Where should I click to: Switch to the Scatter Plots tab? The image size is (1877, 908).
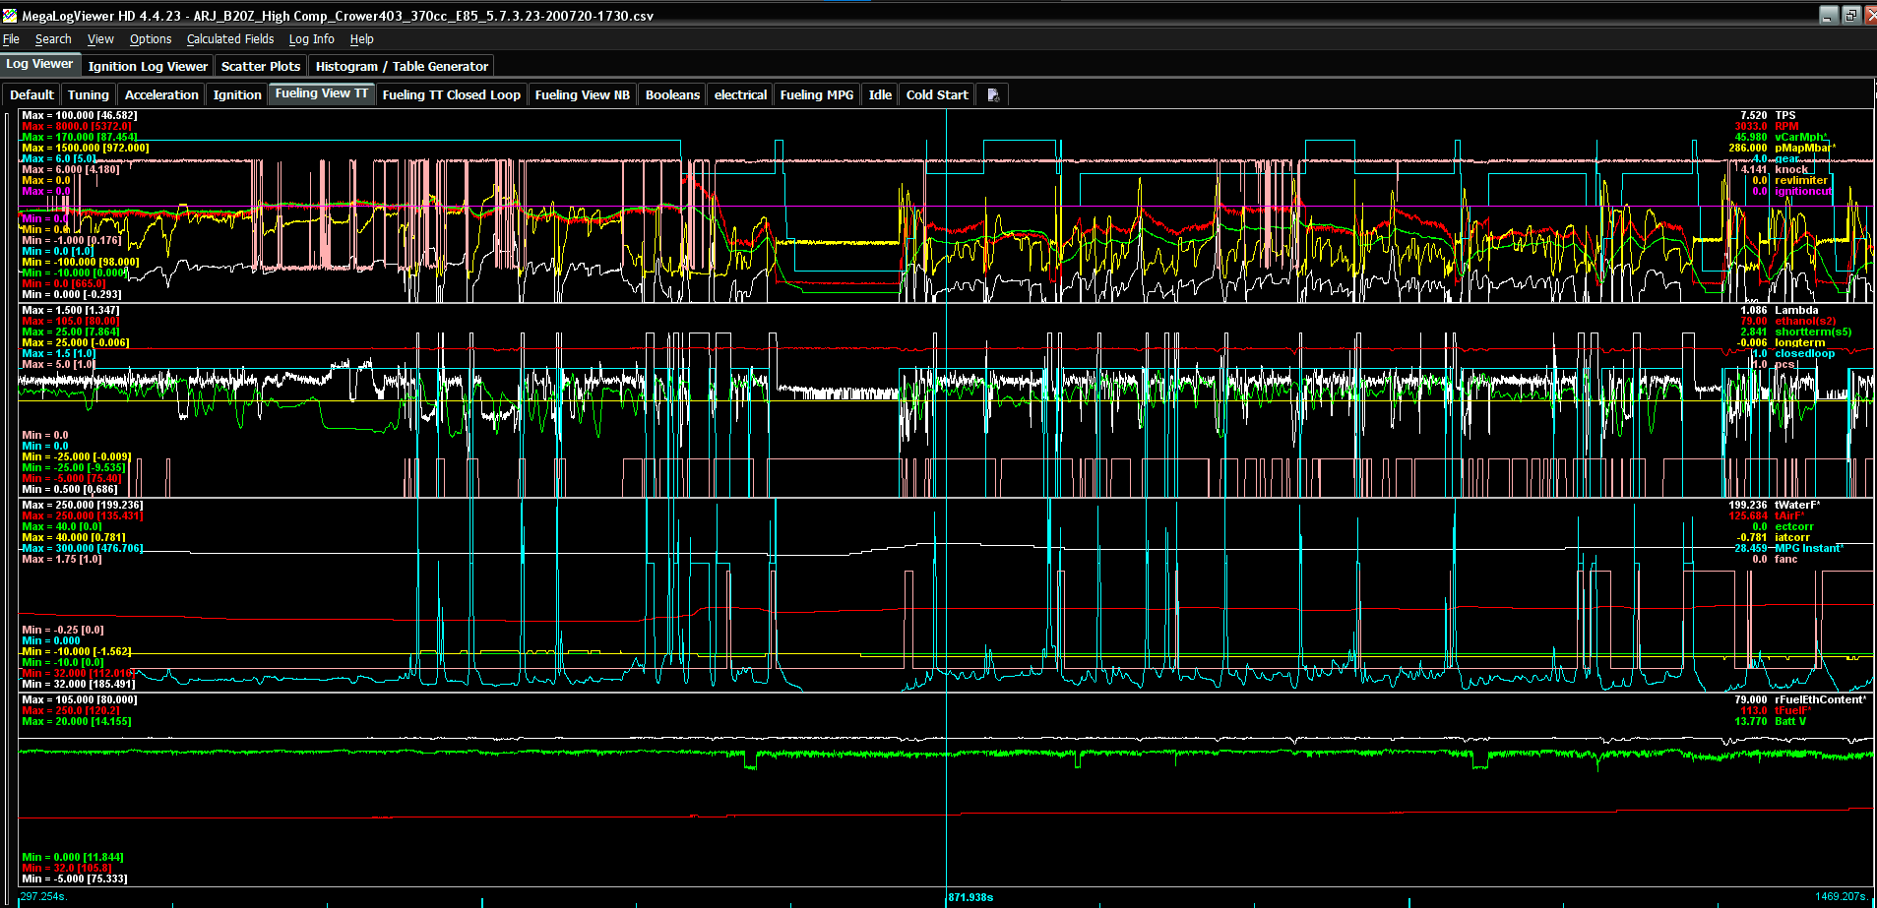[260, 66]
